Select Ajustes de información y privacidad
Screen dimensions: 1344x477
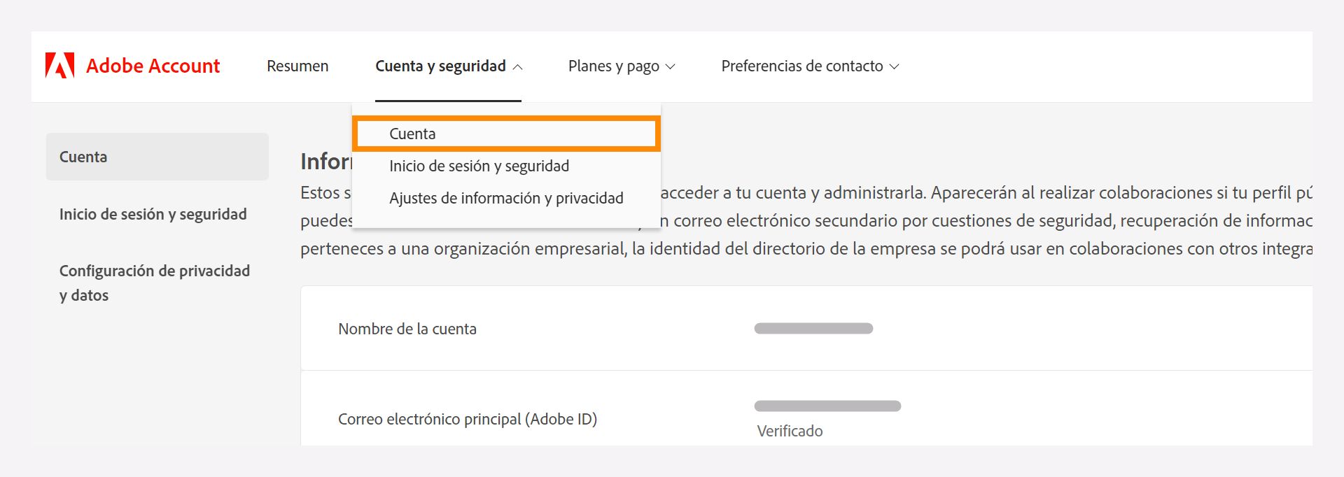506,198
